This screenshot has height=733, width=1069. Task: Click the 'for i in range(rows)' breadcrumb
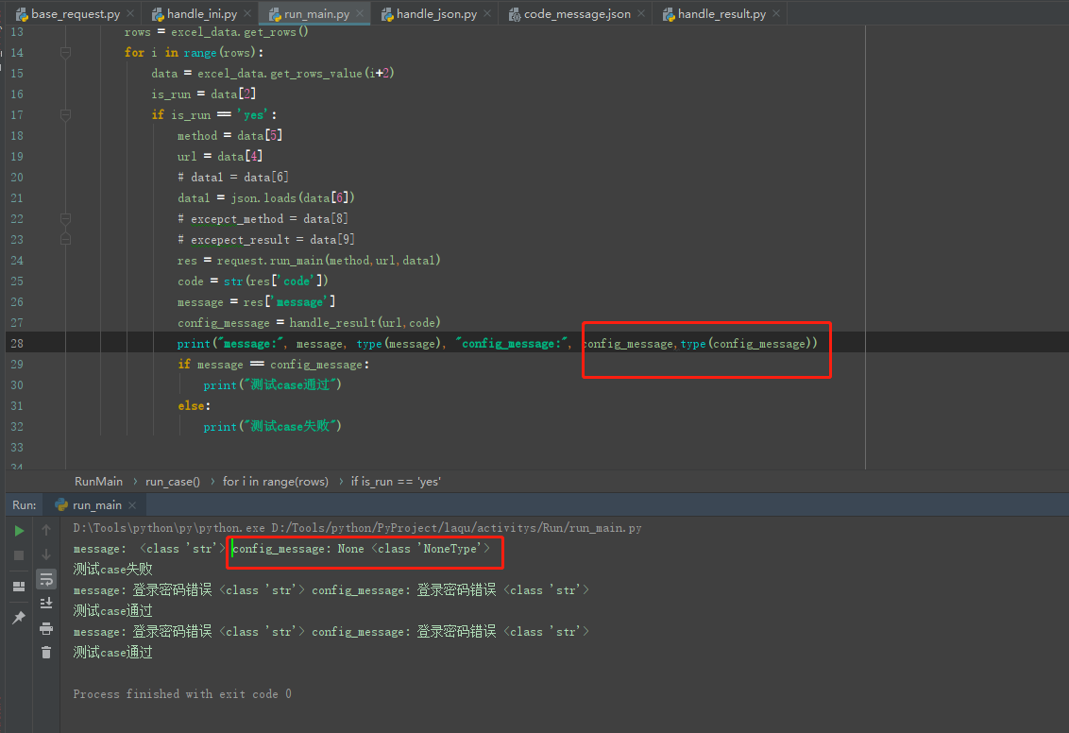[x=276, y=482]
